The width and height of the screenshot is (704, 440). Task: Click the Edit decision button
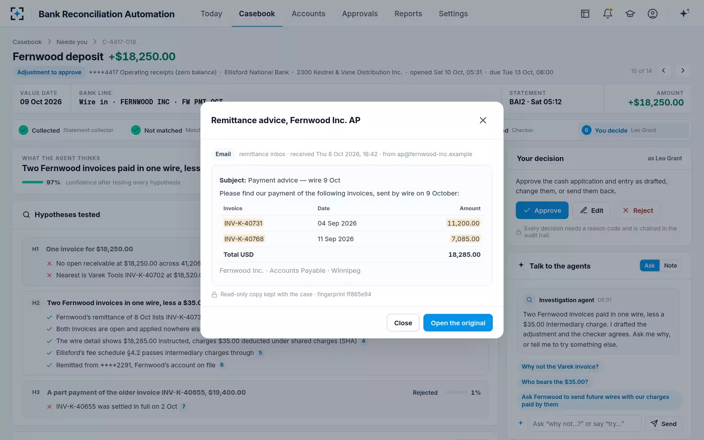pyautogui.click(x=592, y=210)
